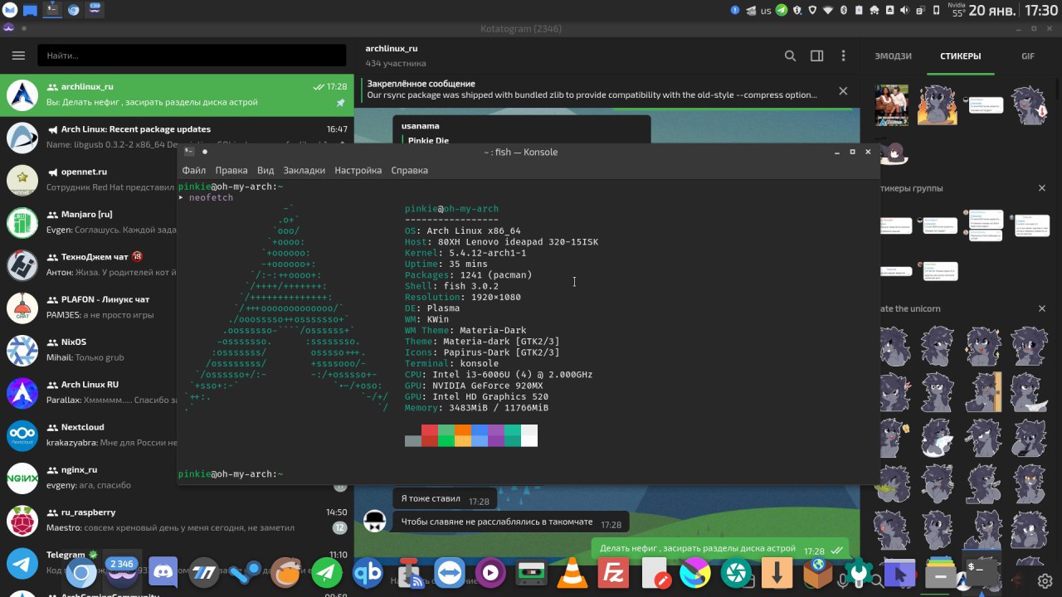Open Справка menu in Konsole
1062x597 pixels.
click(x=409, y=170)
